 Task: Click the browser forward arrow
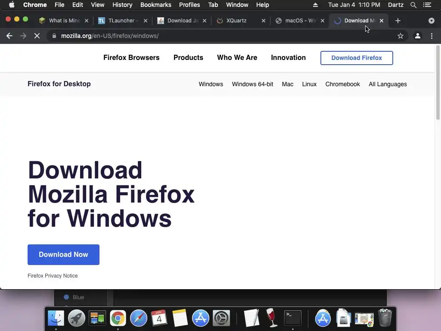tap(23, 36)
